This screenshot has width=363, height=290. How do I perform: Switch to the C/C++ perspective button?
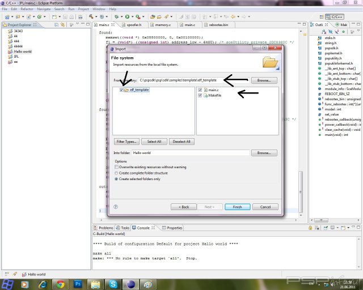(336, 18)
